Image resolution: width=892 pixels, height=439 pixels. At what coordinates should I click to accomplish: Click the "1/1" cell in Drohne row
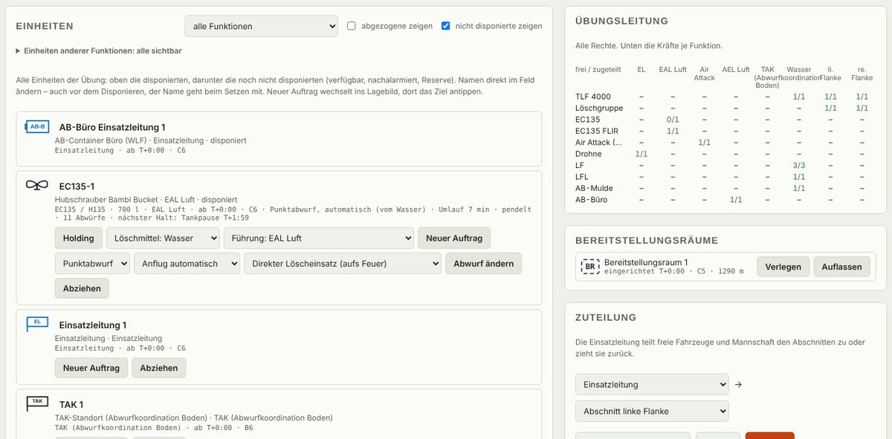click(641, 154)
